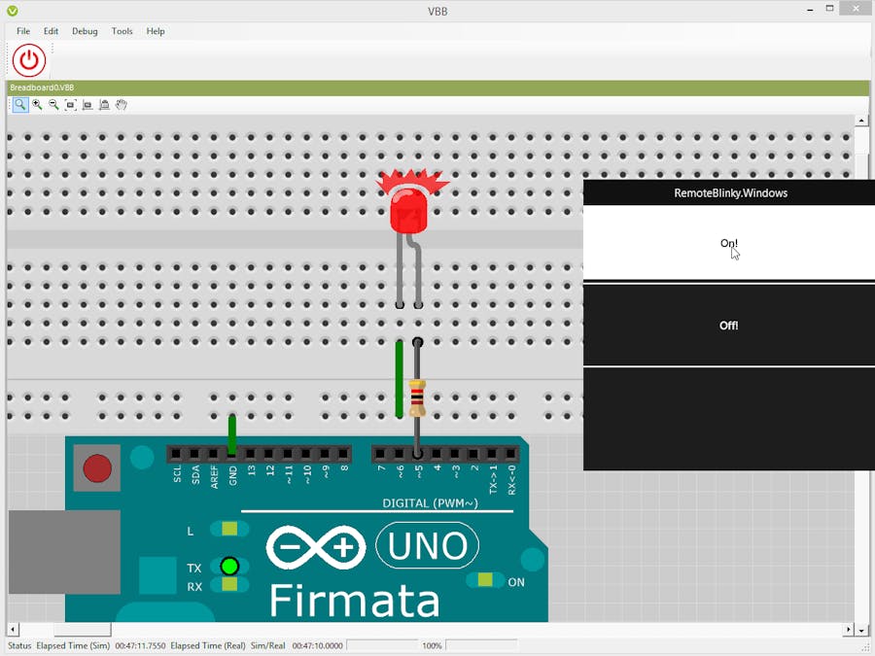Screen dimensions: 875x656
Task: Select the hand pan tool
Action: 122,105
